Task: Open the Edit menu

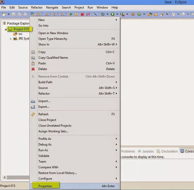Action: pyautogui.click(x=12, y=7)
